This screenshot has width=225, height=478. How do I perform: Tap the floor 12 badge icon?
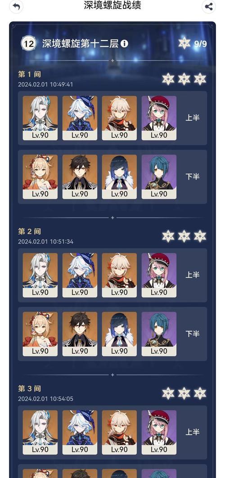[29, 44]
